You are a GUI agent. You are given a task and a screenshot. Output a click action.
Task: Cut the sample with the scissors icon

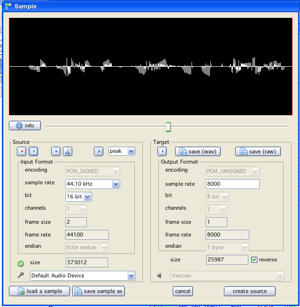[x=68, y=151]
